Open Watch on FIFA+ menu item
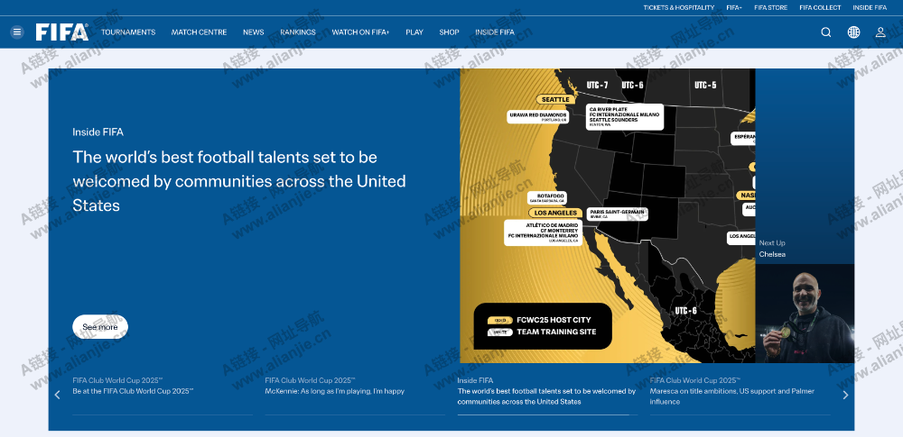This screenshot has height=437, width=903. click(360, 32)
